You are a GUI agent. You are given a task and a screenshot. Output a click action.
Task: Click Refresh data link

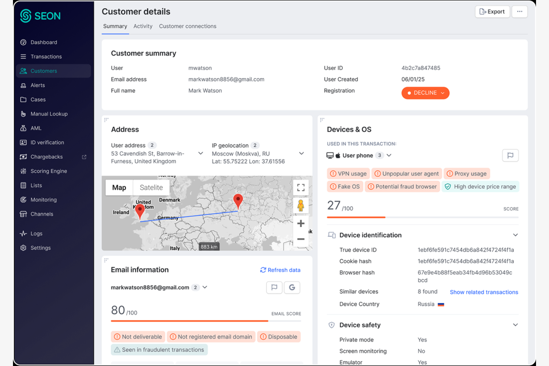(280, 270)
